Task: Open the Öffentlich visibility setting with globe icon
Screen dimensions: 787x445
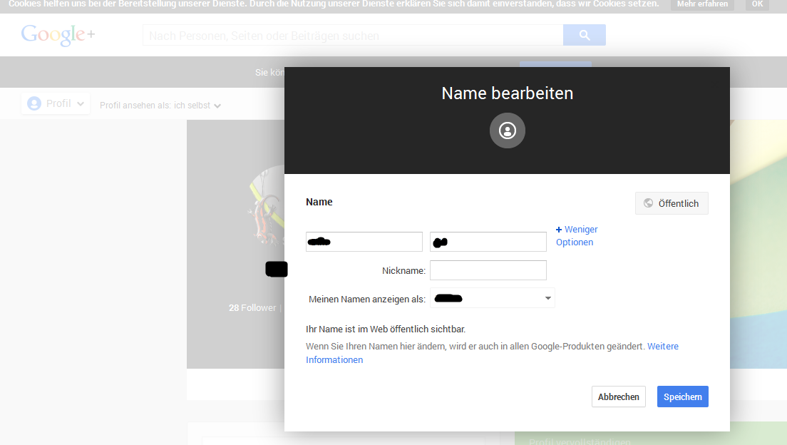Action: click(672, 203)
